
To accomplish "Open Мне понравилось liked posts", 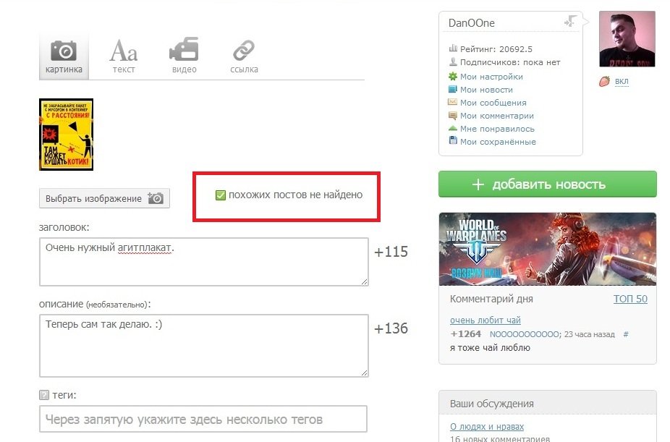I will coord(497,129).
